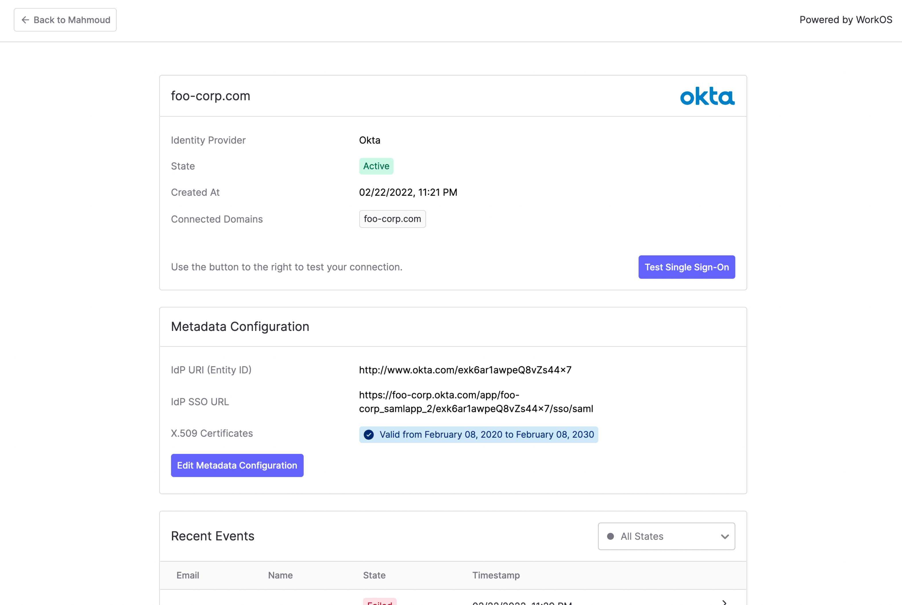Click the Okta logo
The height and width of the screenshot is (605, 902).
pyautogui.click(x=707, y=96)
